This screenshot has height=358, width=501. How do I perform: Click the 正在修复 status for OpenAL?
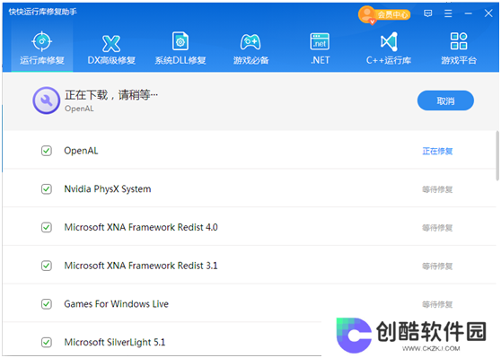[x=437, y=151]
